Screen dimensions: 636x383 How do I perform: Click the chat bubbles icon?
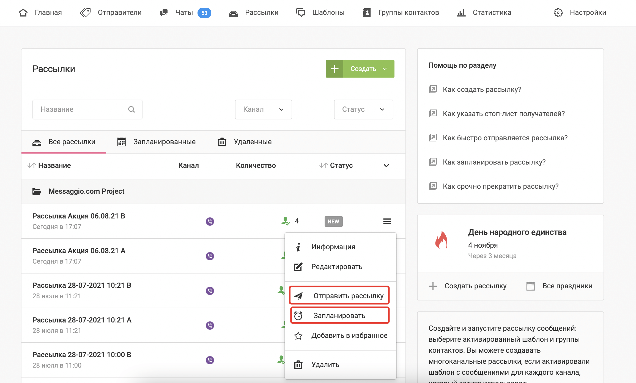coord(164,13)
